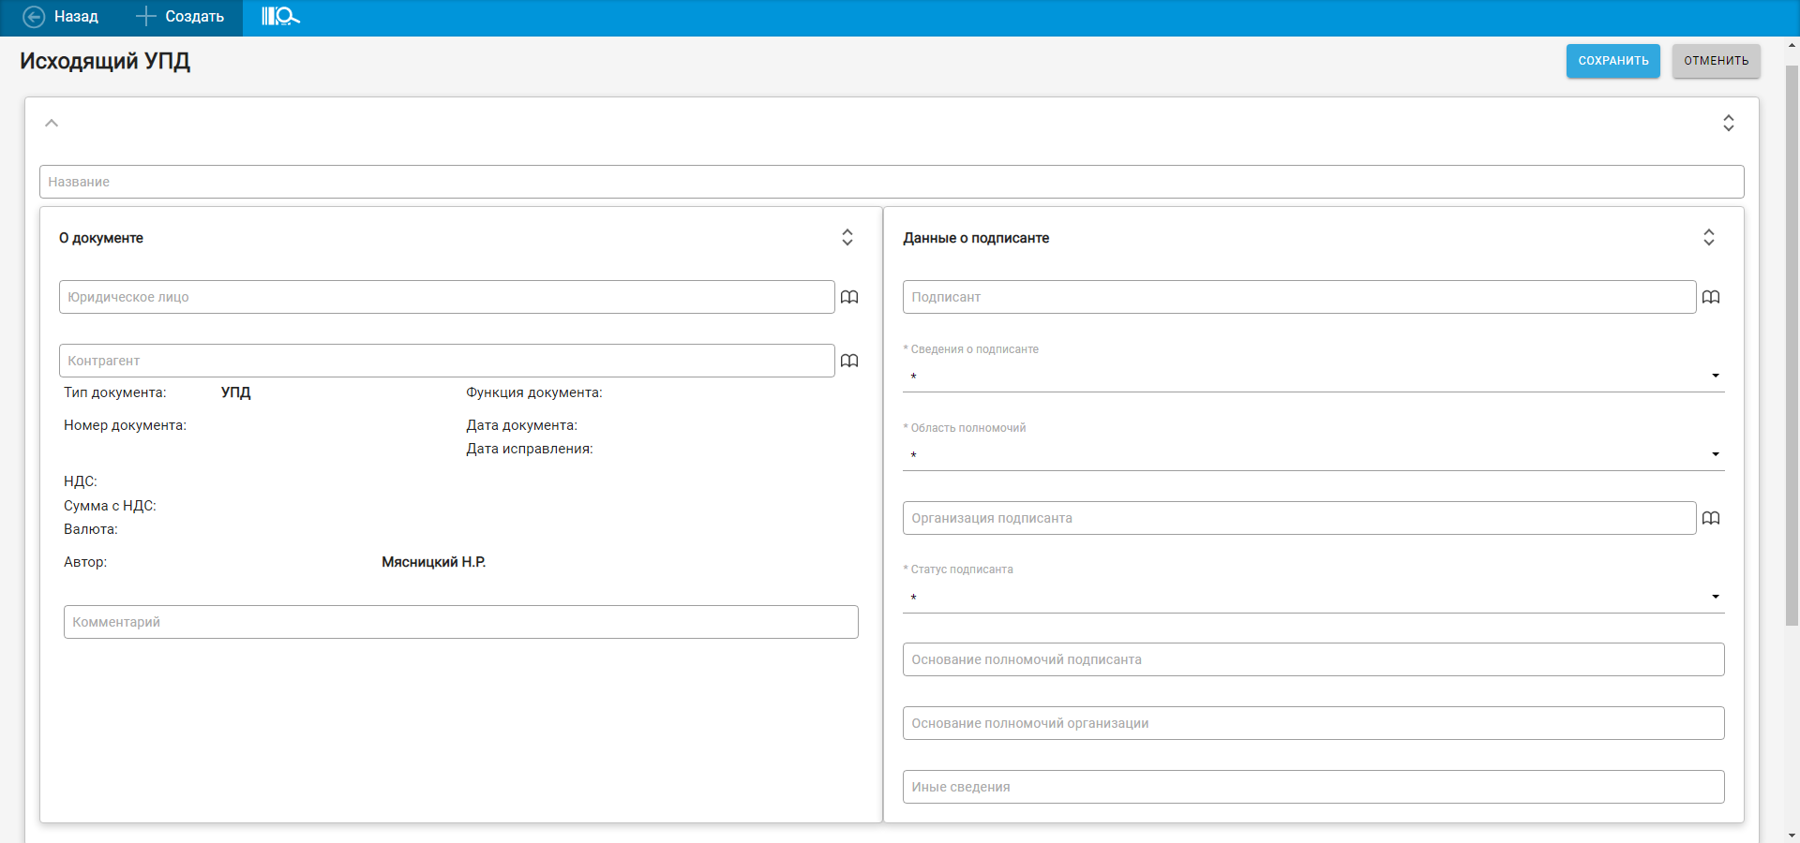
Task: Open lookup book for Подписант
Action: pos(1711,297)
